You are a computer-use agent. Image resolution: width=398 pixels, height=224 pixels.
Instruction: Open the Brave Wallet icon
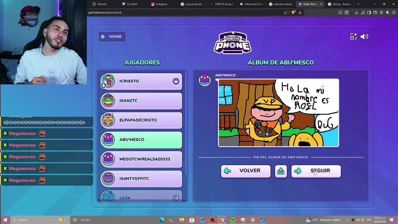(375, 12)
